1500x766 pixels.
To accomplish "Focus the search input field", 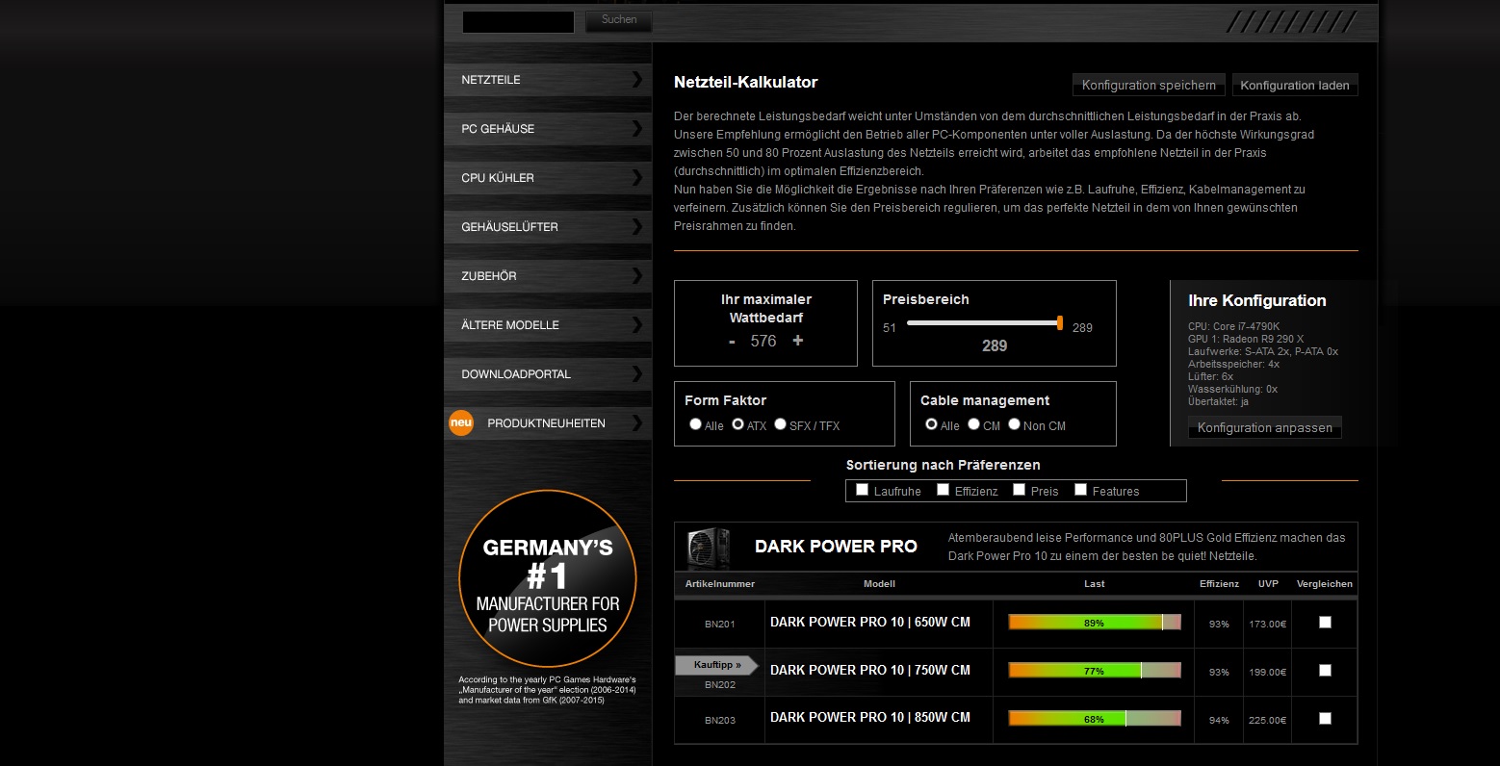I will pyautogui.click(x=518, y=21).
